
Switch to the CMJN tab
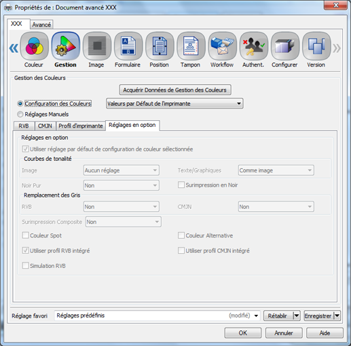(x=45, y=126)
